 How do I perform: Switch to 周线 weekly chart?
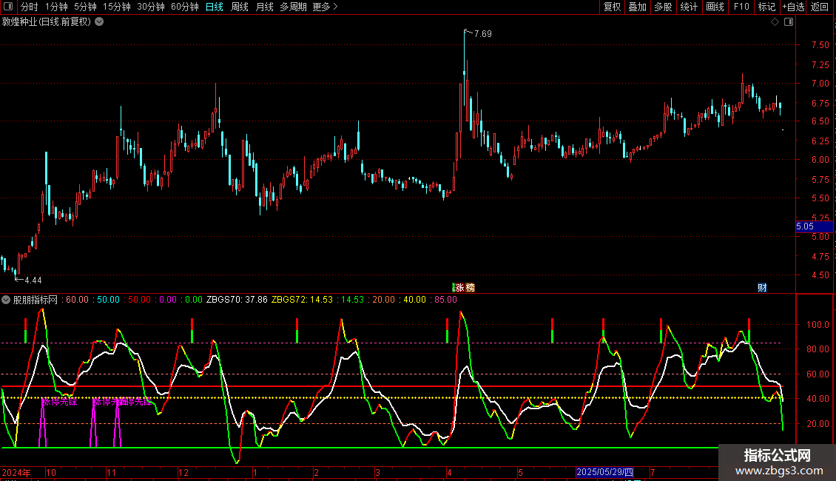(240, 7)
